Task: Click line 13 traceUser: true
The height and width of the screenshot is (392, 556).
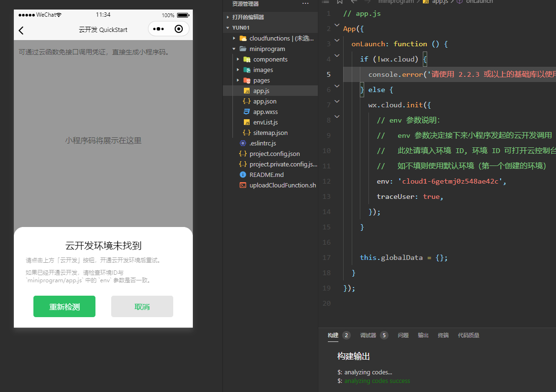Action: 410,196
